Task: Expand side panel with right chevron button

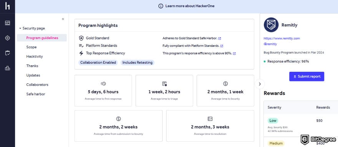Action: [260, 84]
